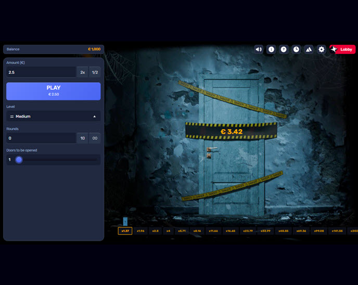
Task: Click the Rounds input field
Action: 41,138
